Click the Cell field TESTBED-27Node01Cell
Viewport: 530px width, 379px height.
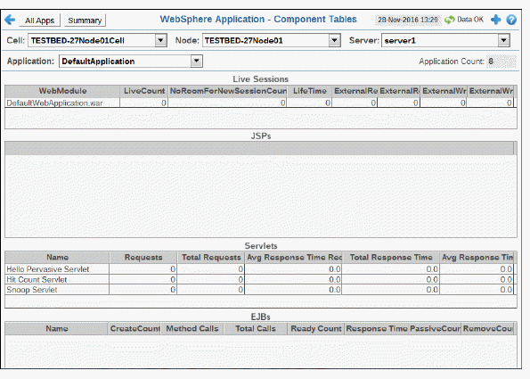click(97, 41)
